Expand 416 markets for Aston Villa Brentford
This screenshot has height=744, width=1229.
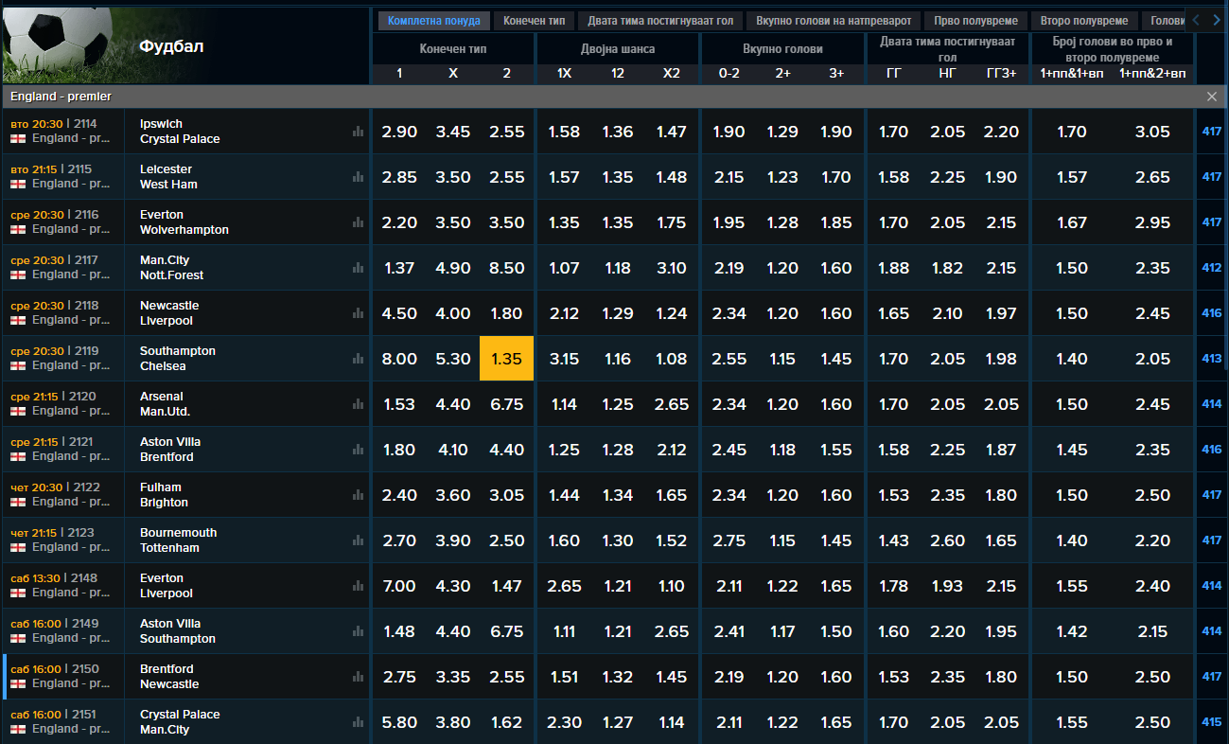(x=1212, y=450)
